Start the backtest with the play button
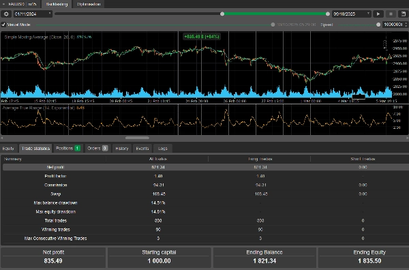This screenshot has height=270, width=409. [x=378, y=14]
